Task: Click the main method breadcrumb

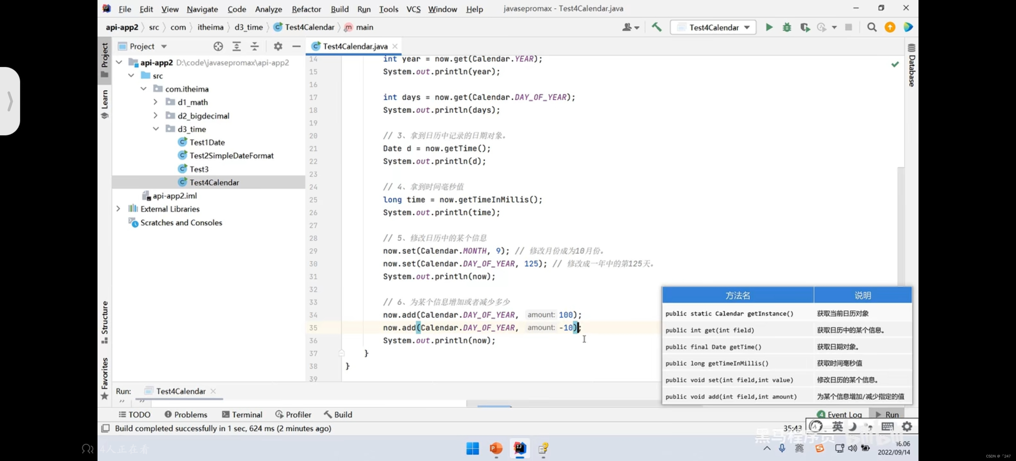Action: pos(359,27)
